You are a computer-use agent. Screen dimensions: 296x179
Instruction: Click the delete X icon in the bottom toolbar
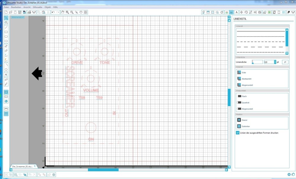click(x=34, y=175)
